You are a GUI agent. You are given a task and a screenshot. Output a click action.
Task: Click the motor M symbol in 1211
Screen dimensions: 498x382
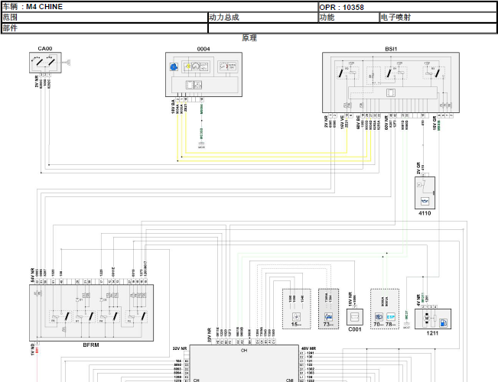427,319
